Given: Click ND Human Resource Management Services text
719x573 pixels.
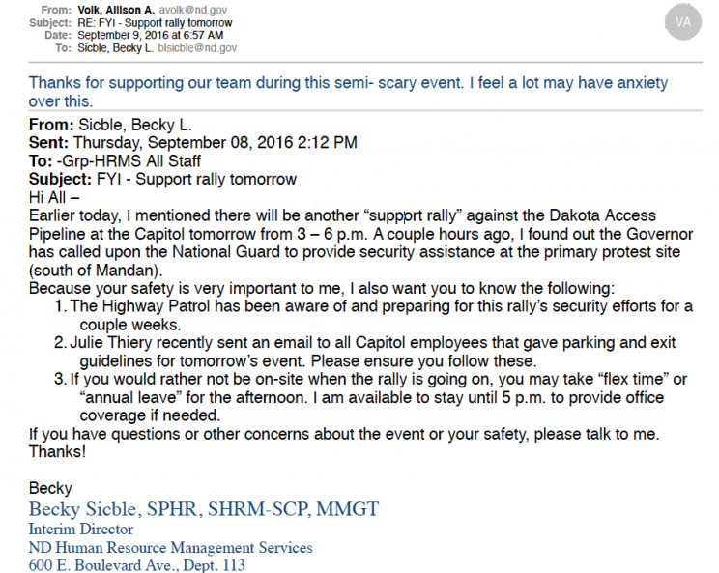Looking at the screenshot, I should 170,548.
